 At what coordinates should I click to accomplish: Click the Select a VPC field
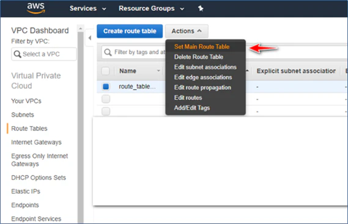tap(44, 54)
